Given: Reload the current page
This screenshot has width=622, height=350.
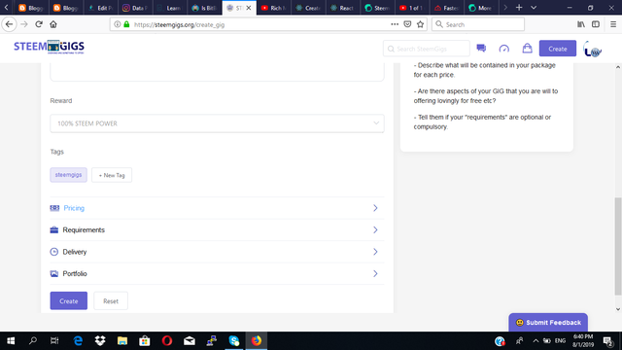Looking at the screenshot, I should 39,24.
